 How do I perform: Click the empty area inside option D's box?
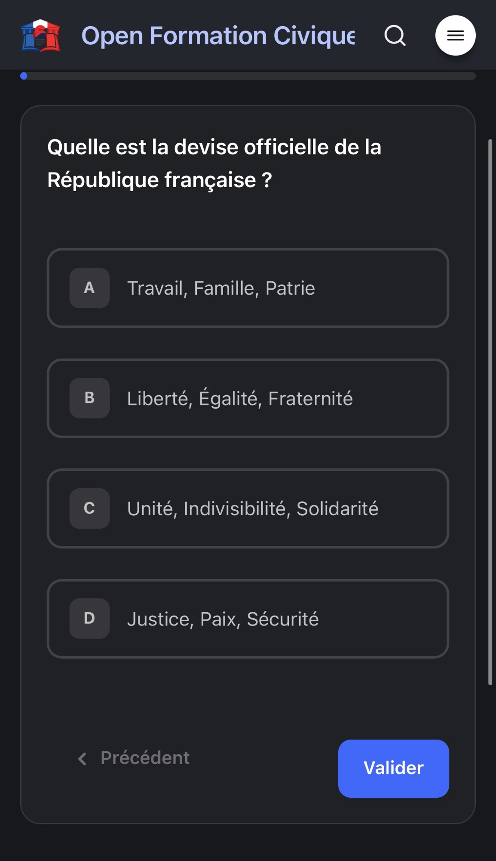click(387, 619)
